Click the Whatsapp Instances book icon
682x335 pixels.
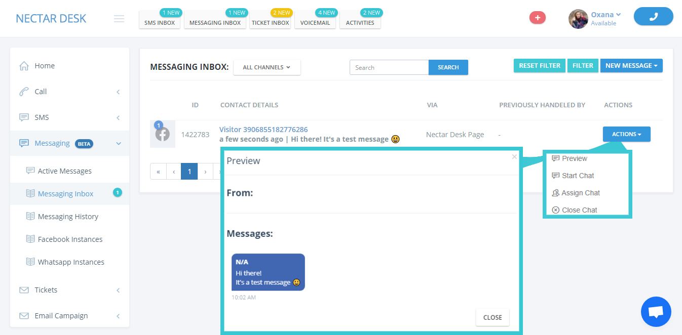coord(30,262)
